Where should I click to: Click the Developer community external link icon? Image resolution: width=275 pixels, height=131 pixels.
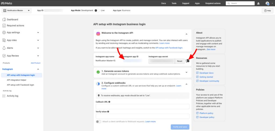point(197,81)
